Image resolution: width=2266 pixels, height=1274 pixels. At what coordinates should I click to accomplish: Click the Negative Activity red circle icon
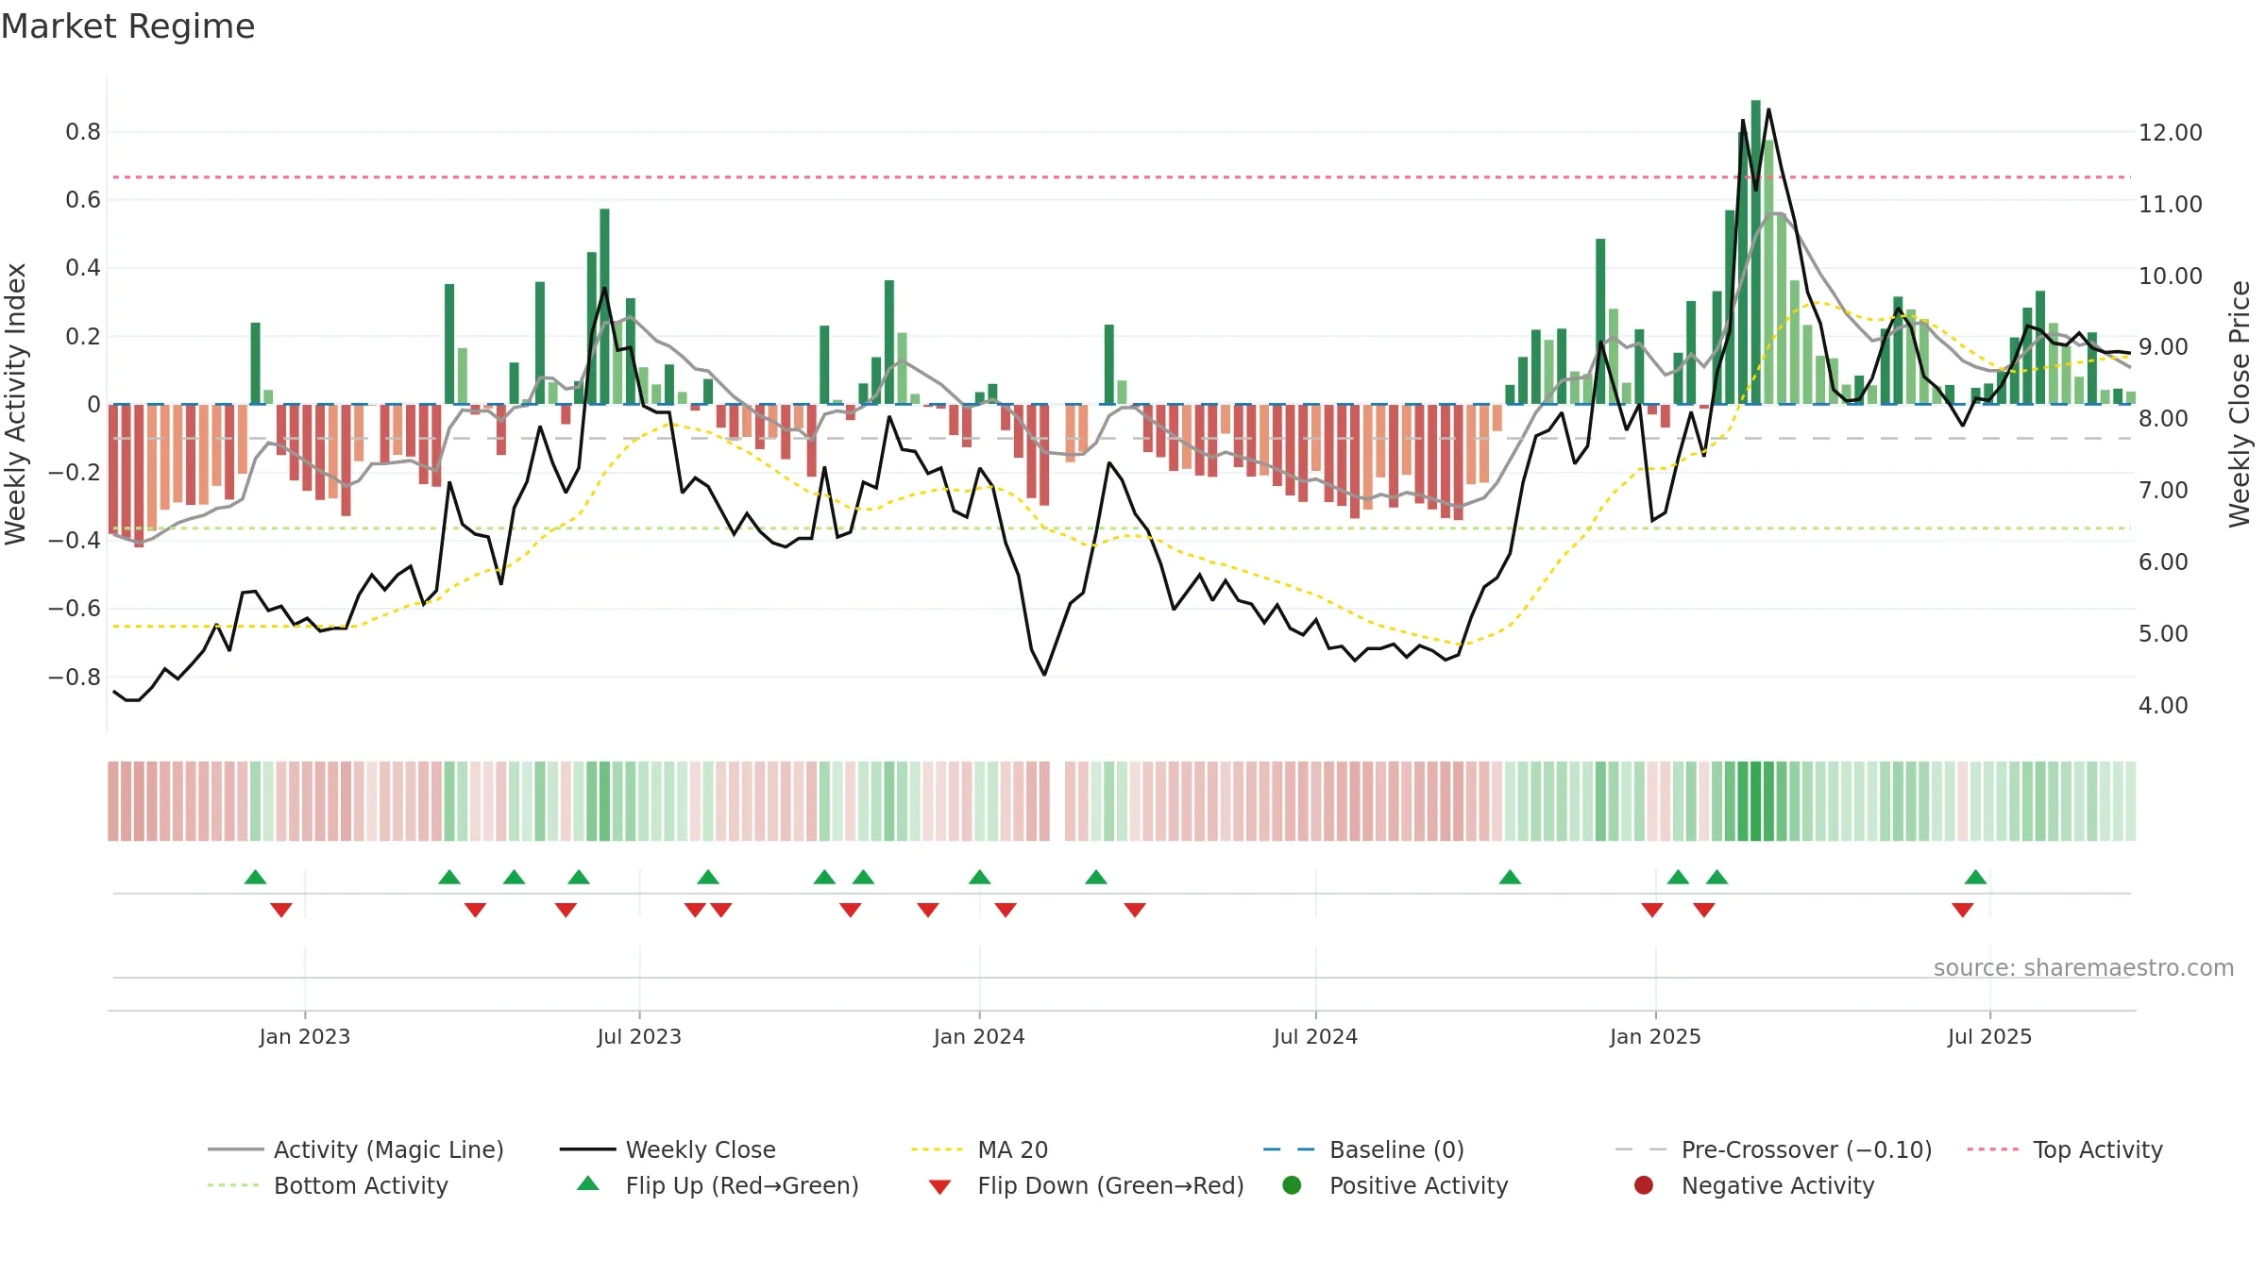(x=1644, y=1185)
